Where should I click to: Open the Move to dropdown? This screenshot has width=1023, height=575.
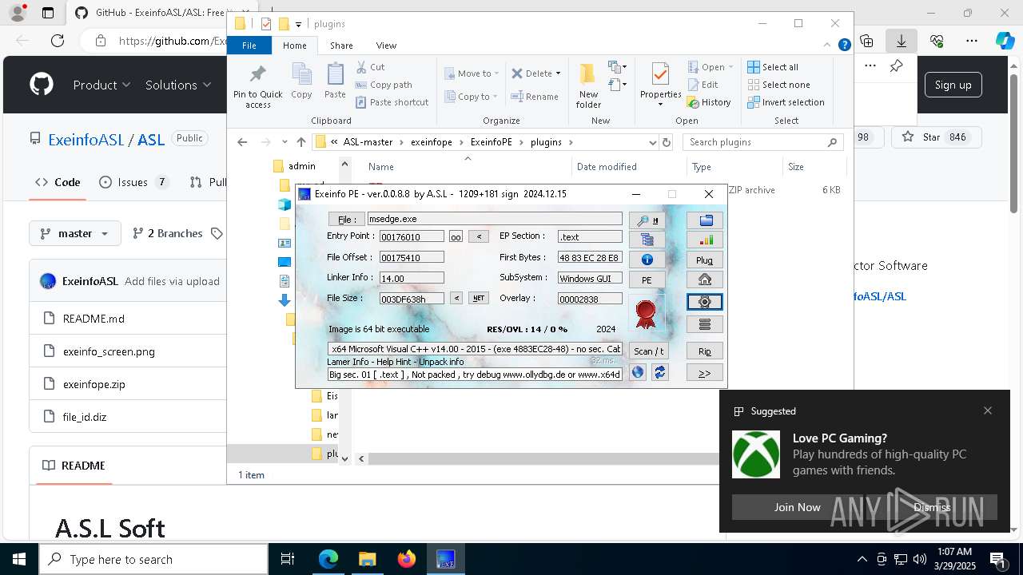472,73
